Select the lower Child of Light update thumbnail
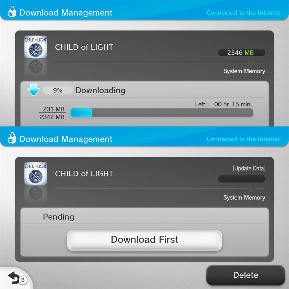Image resolution: width=289 pixels, height=289 pixels. click(x=36, y=174)
